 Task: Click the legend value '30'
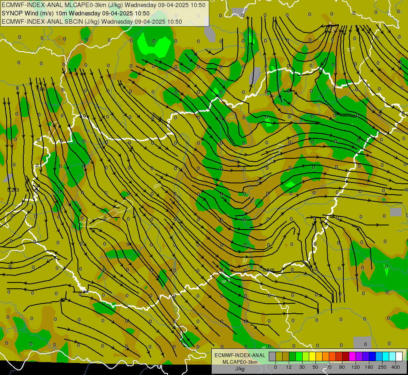(x=302, y=367)
